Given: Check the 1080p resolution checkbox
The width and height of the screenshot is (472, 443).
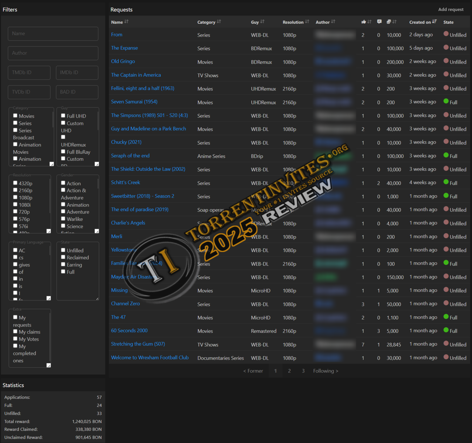Looking at the screenshot, I should [15, 197].
